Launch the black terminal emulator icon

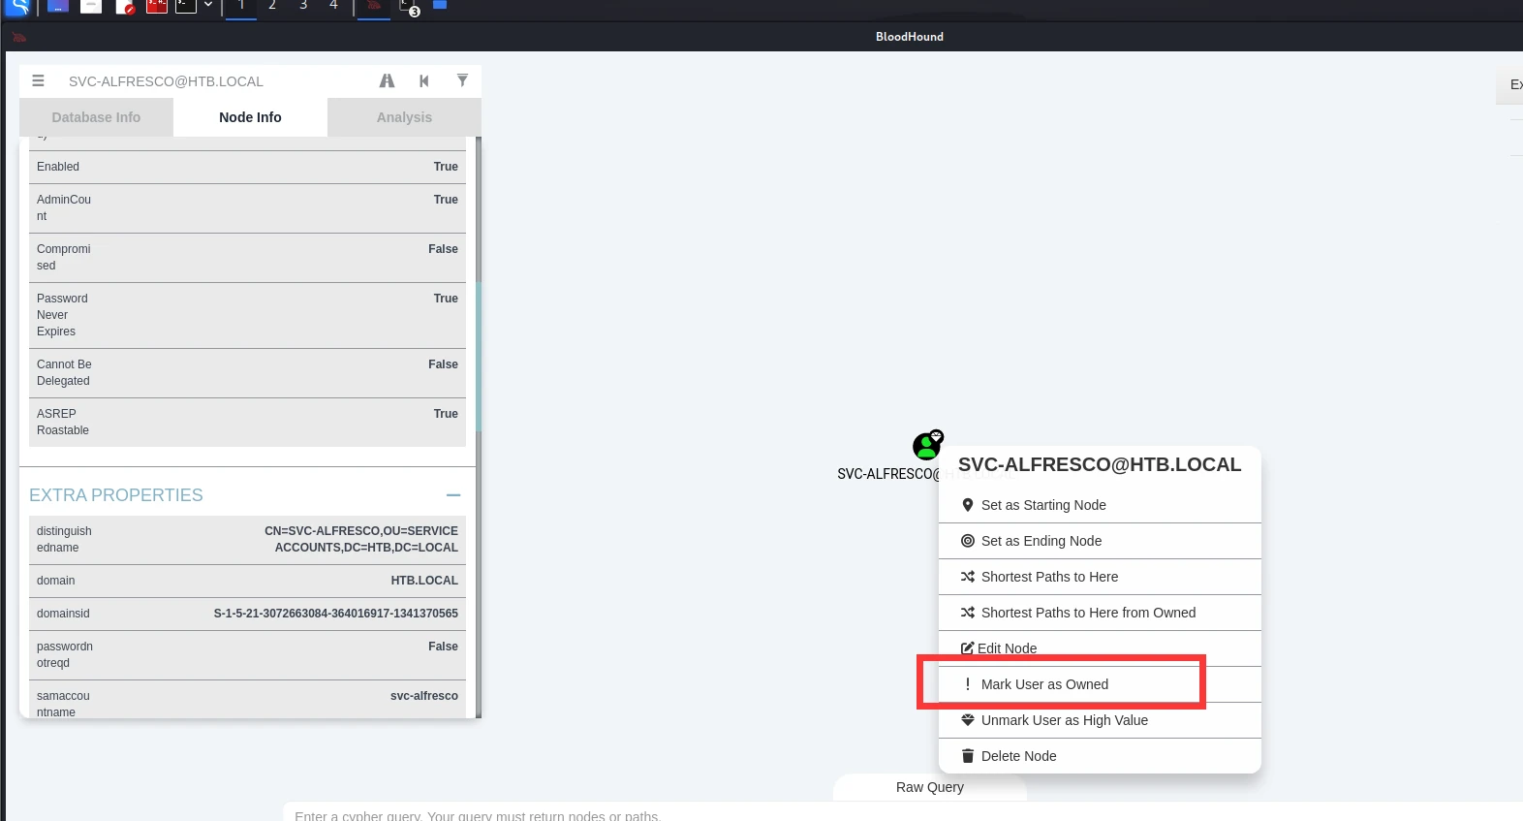pos(186,6)
